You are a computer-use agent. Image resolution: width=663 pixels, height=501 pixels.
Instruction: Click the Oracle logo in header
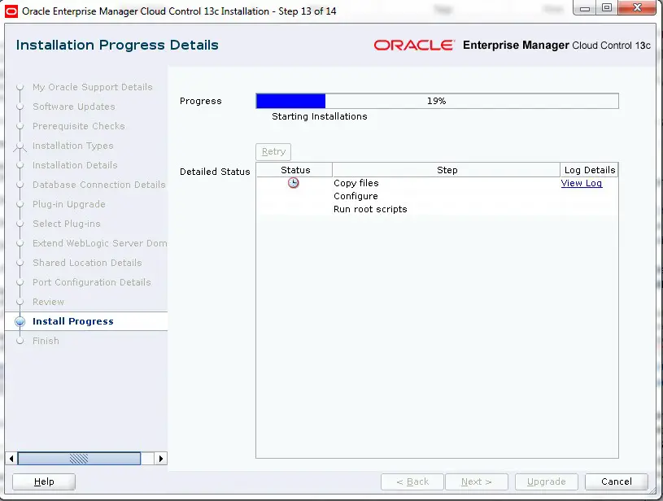[x=414, y=46]
